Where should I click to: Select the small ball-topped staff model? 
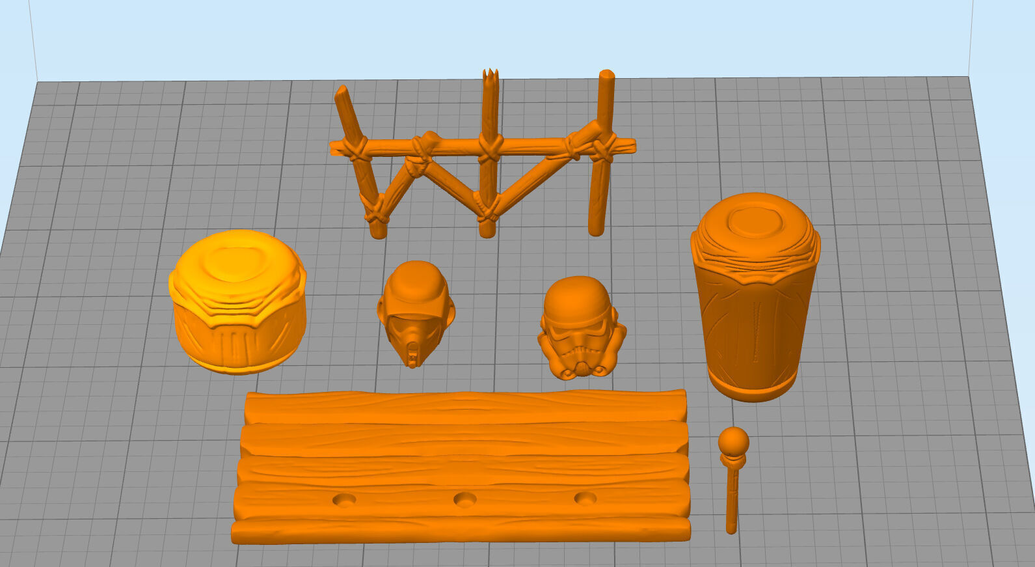pos(733,479)
